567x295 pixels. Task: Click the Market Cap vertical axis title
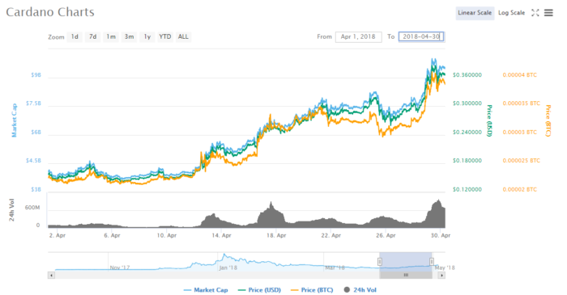[14, 120]
